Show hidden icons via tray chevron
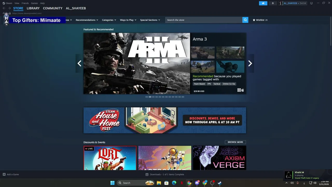The height and width of the screenshot is (187, 332). click(x=286, y=183)
